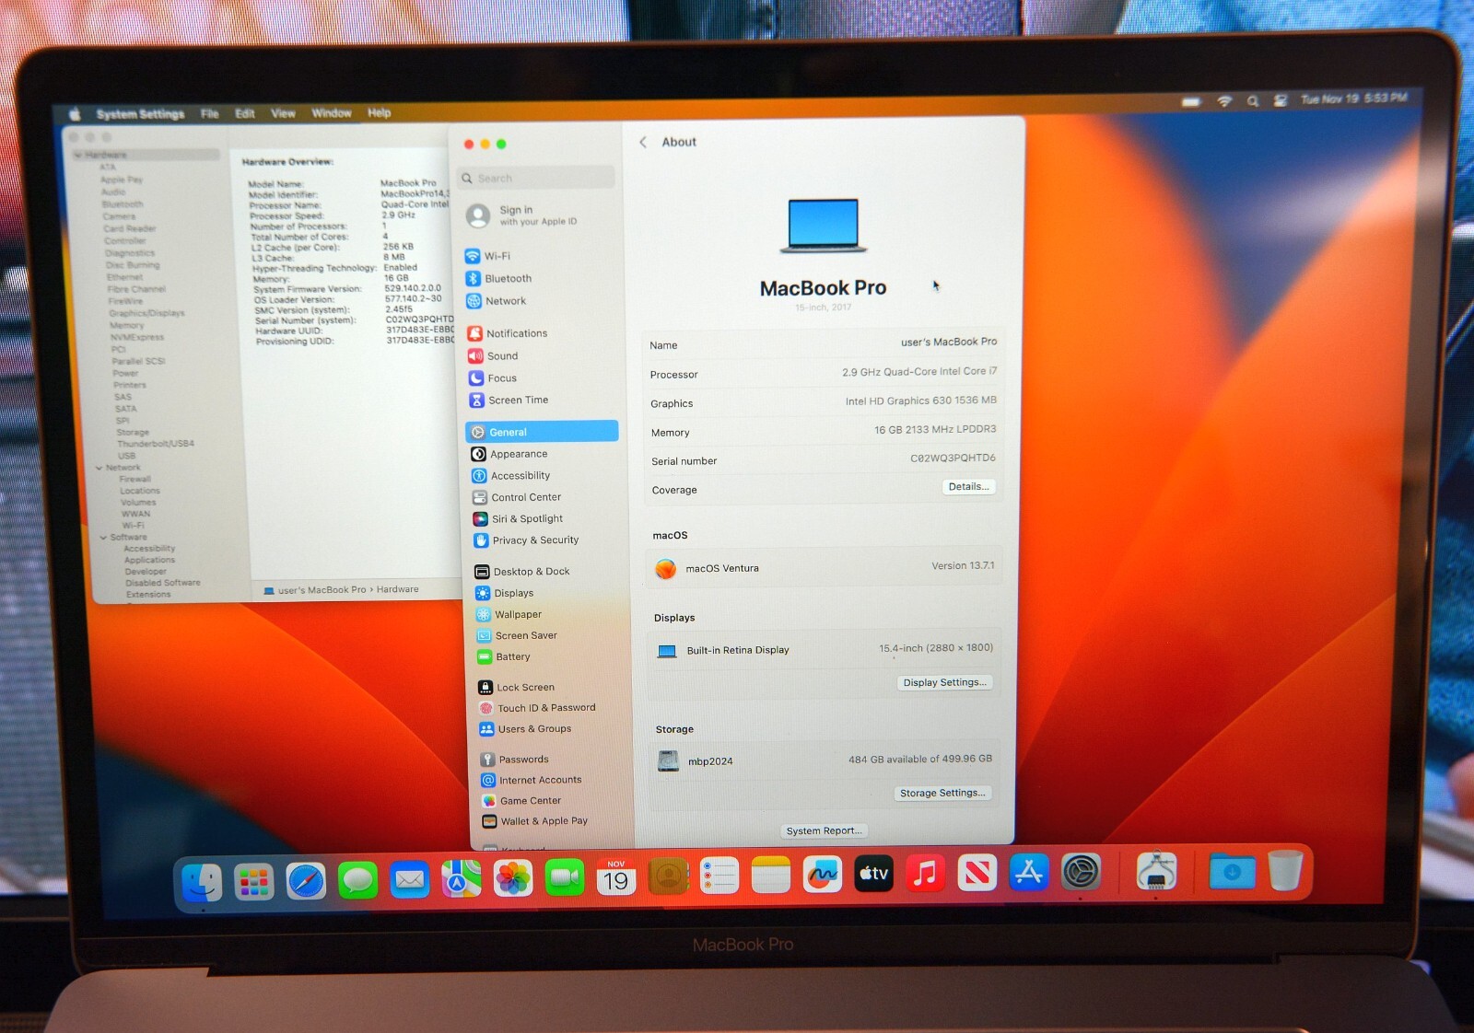Open Privacy & Security settings
The height and width of the screenshot is (1033, 1474).
coord(527,540)
